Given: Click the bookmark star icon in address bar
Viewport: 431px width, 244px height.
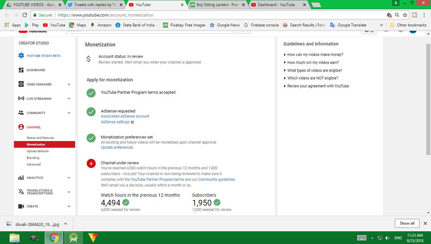Looking at the screenshot, I should [x=405, y=15].
